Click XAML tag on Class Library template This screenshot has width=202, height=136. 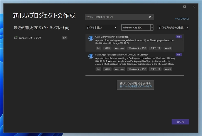click(107, 48)
